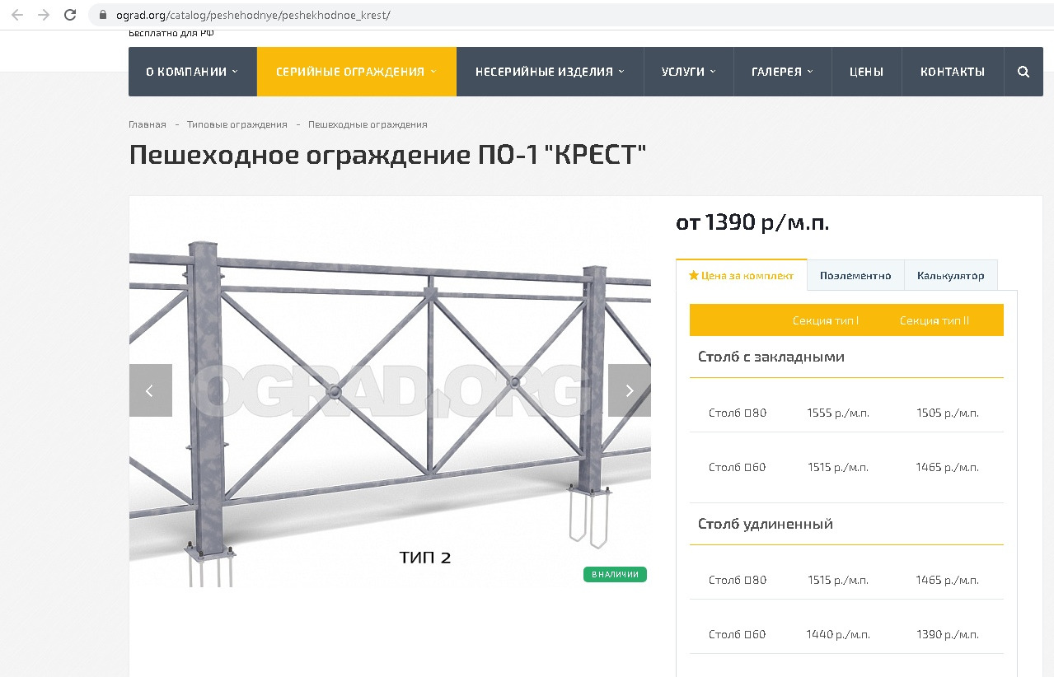Click the 1505 р./м.п. price cell

[948, 413]
